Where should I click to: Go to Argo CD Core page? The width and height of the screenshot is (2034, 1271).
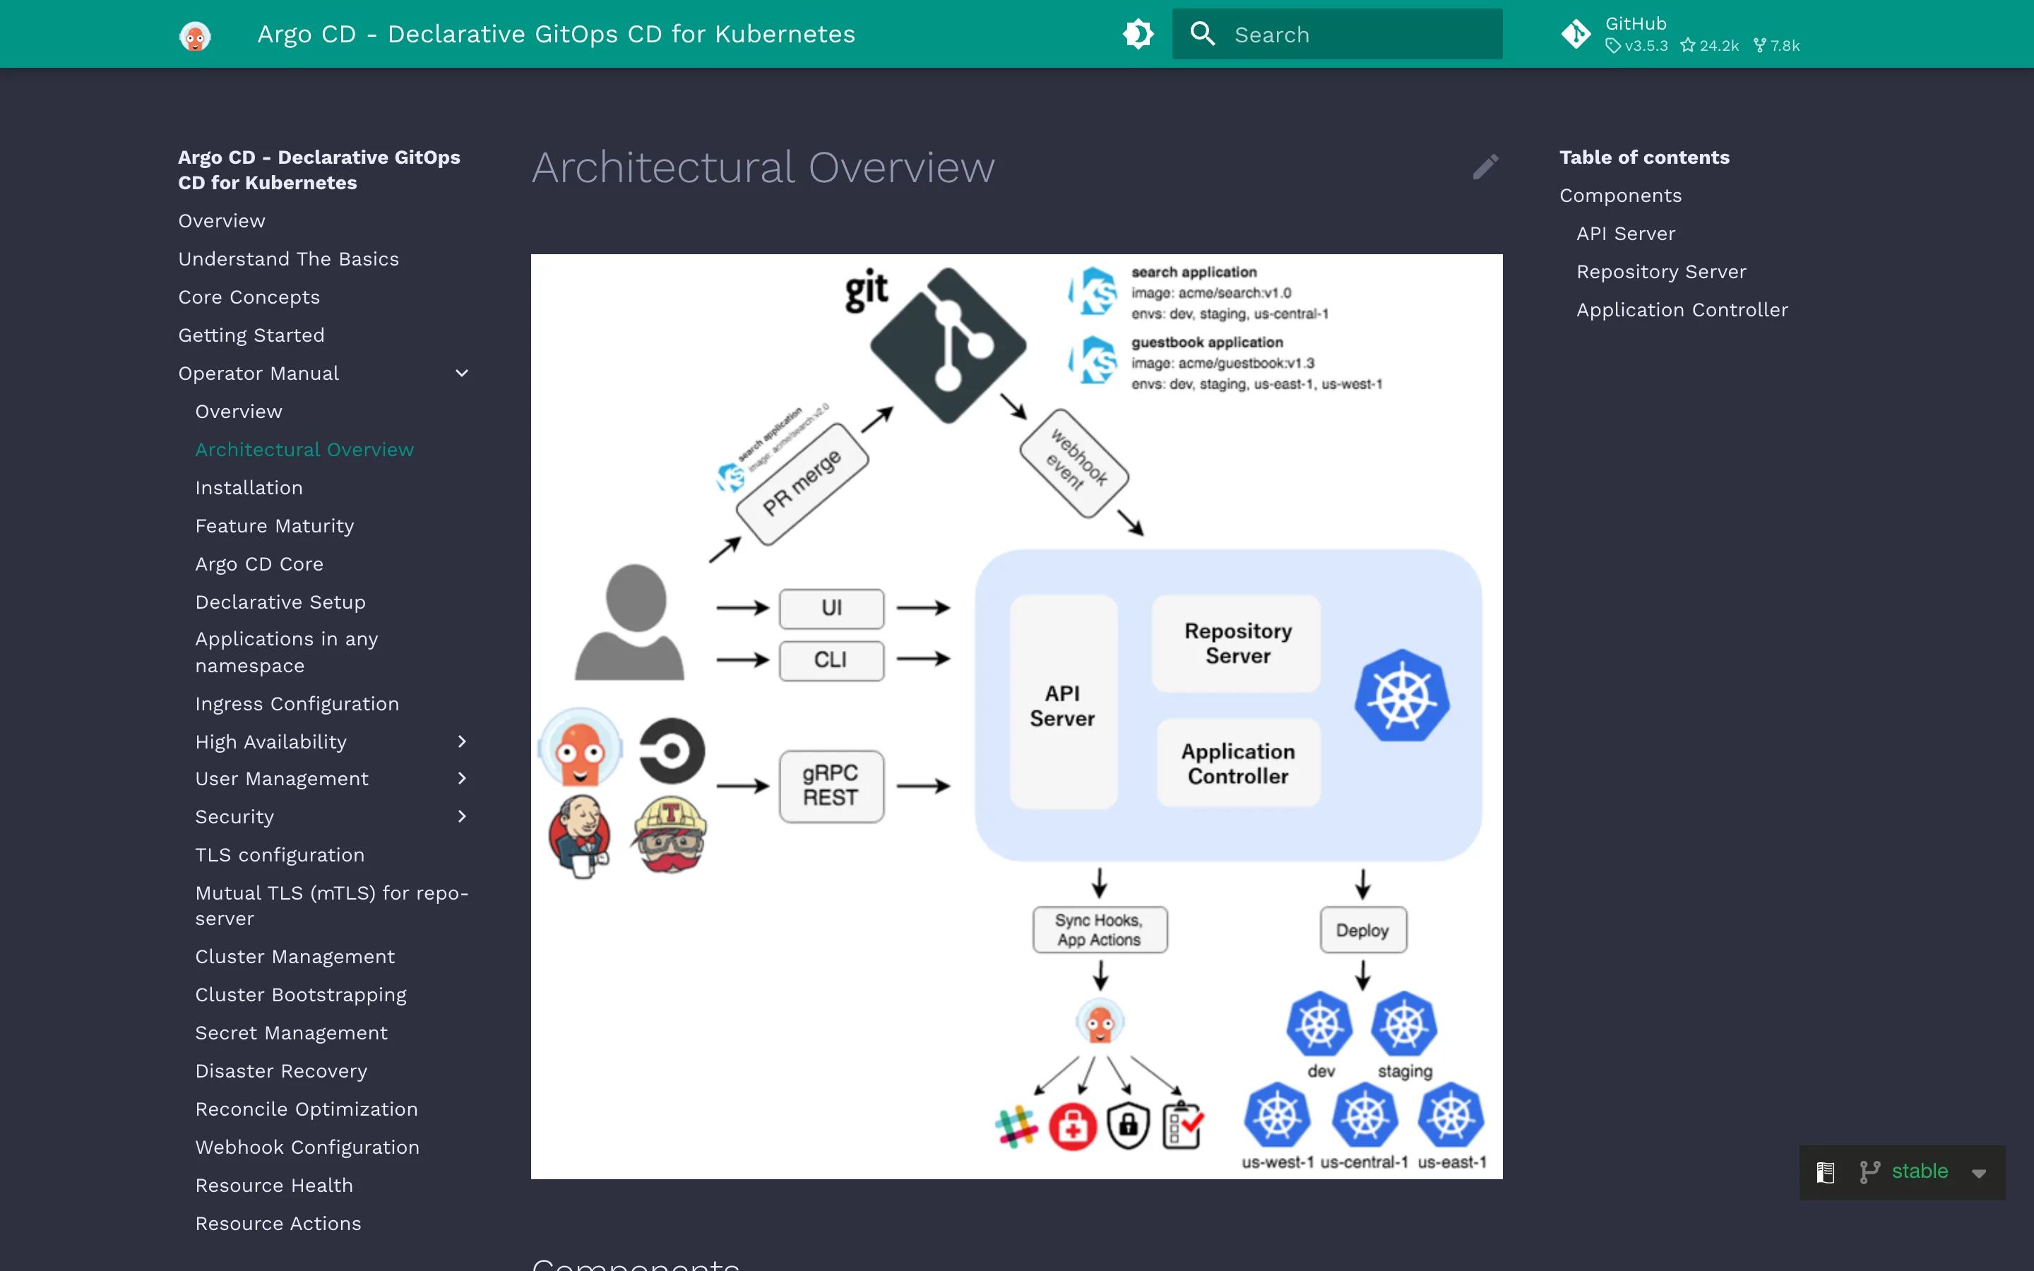point(259,564)
